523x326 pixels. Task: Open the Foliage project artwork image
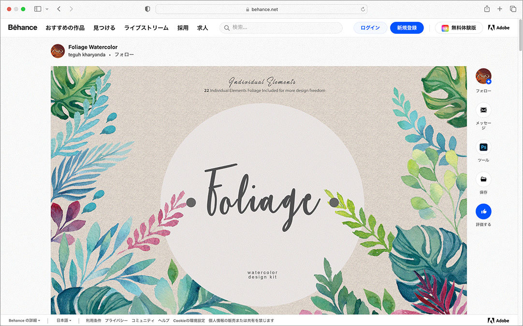[x=259, y=190]
